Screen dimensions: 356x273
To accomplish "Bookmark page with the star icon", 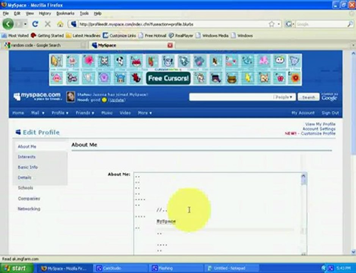I will point(271,24).
